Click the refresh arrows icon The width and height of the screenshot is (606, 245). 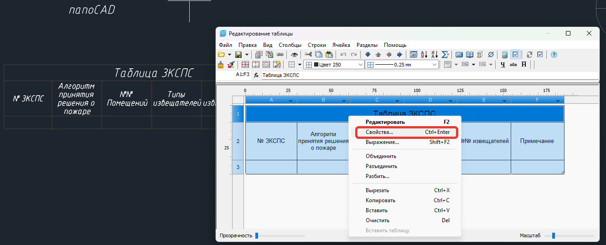click(529, 55)
